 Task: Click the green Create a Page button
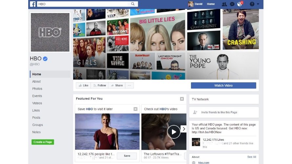point(43,142)
